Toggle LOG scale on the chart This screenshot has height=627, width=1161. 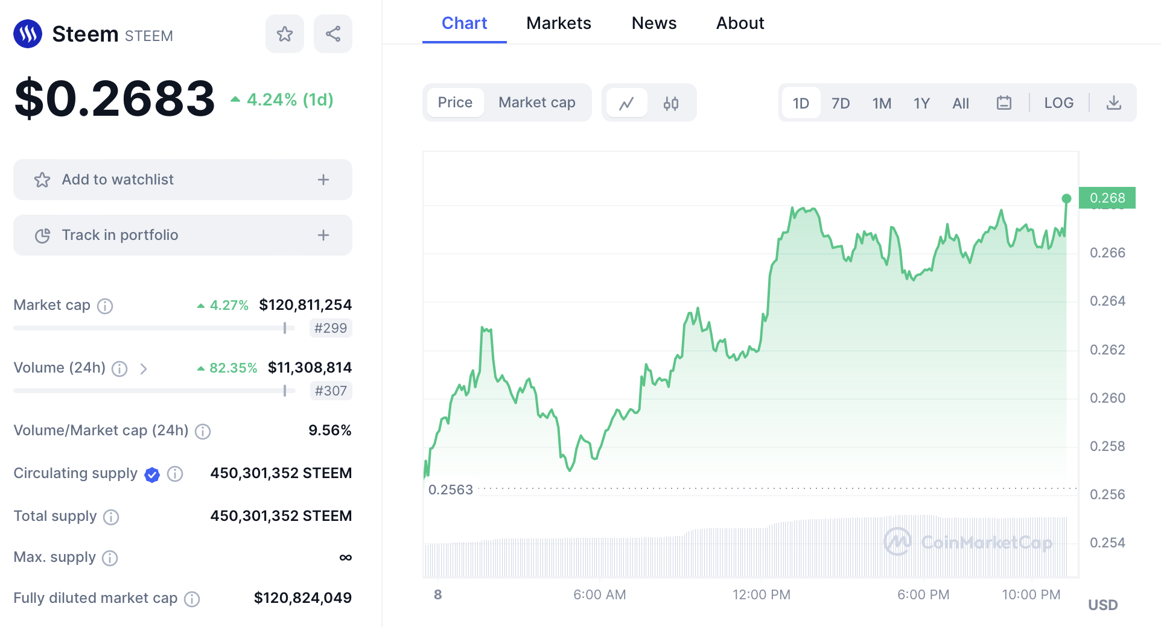coord(1058,103)
